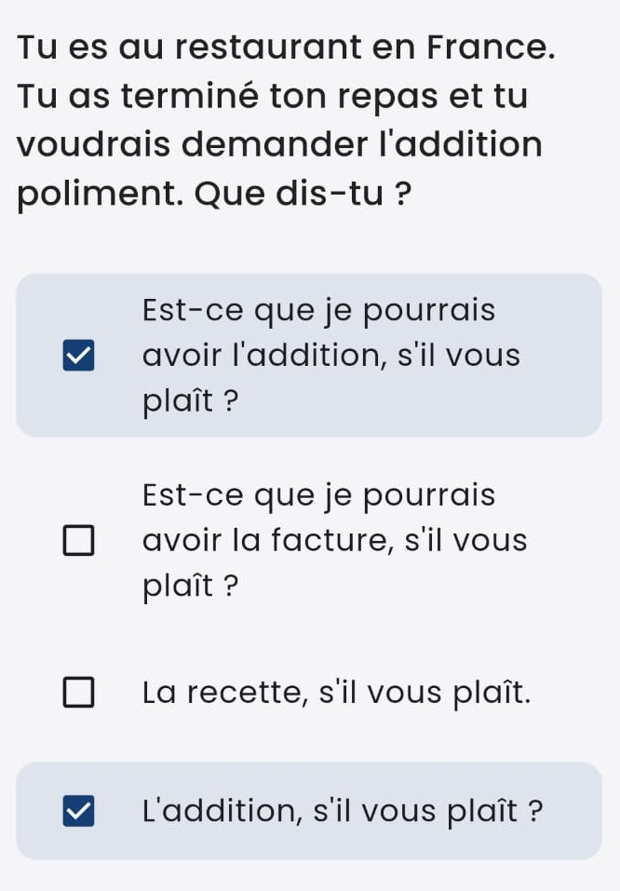Click the question line 'Tu as terminé ton repas et tu'
Image resolution: width=620 pixels, height=891 pixels.
click(x=273, y=96)
